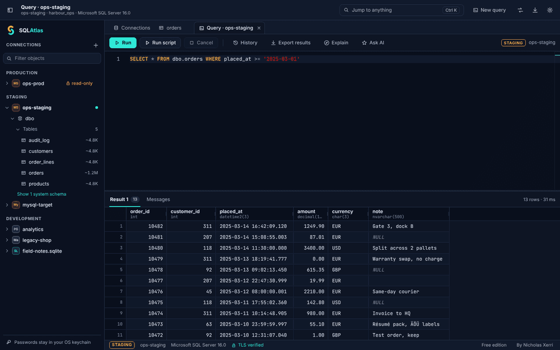The width and height of the screenshot is (560, 350).
Task: Expand the ops-prod connection
Action: pos(7,83)
